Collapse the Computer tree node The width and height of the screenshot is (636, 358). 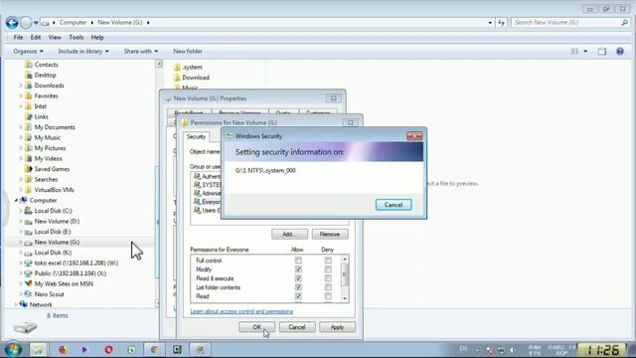[16, 201]
